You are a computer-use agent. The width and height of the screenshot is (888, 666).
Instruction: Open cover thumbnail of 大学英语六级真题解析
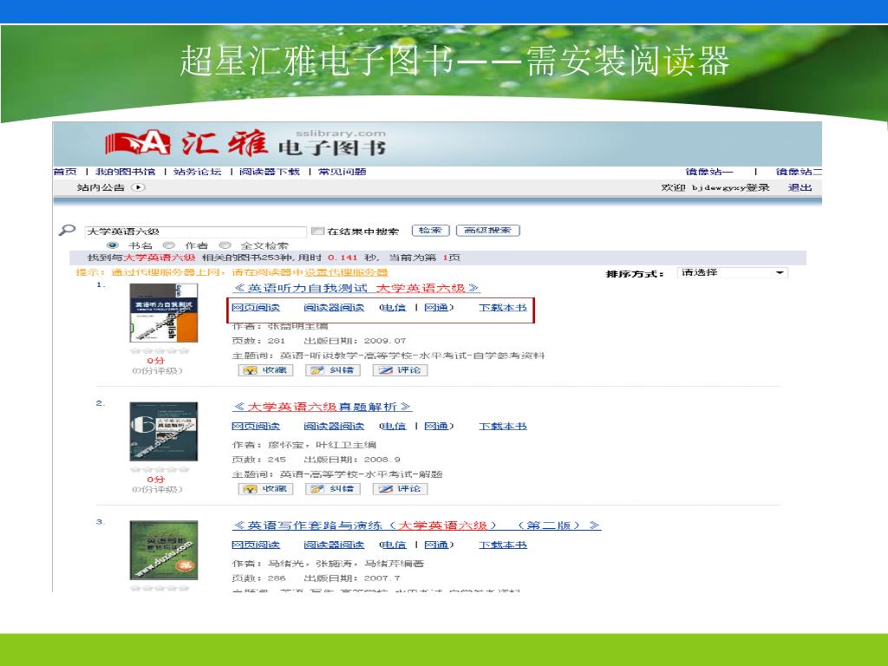[x=164, y=432]
